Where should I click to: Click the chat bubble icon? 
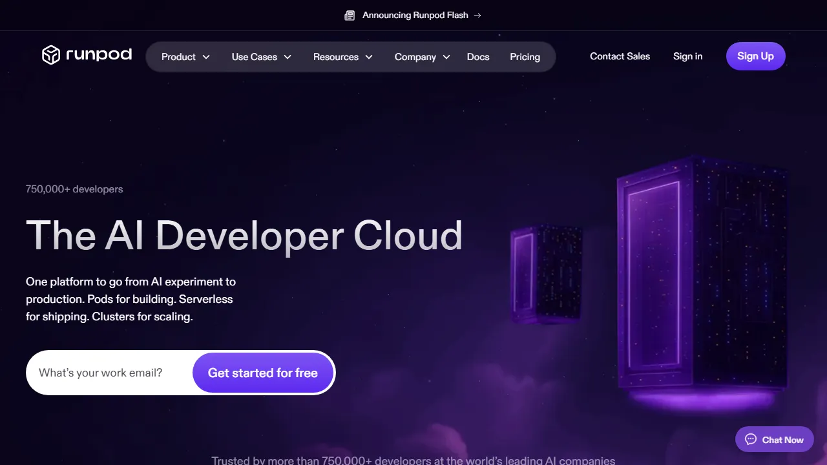(x=751, y=439)
